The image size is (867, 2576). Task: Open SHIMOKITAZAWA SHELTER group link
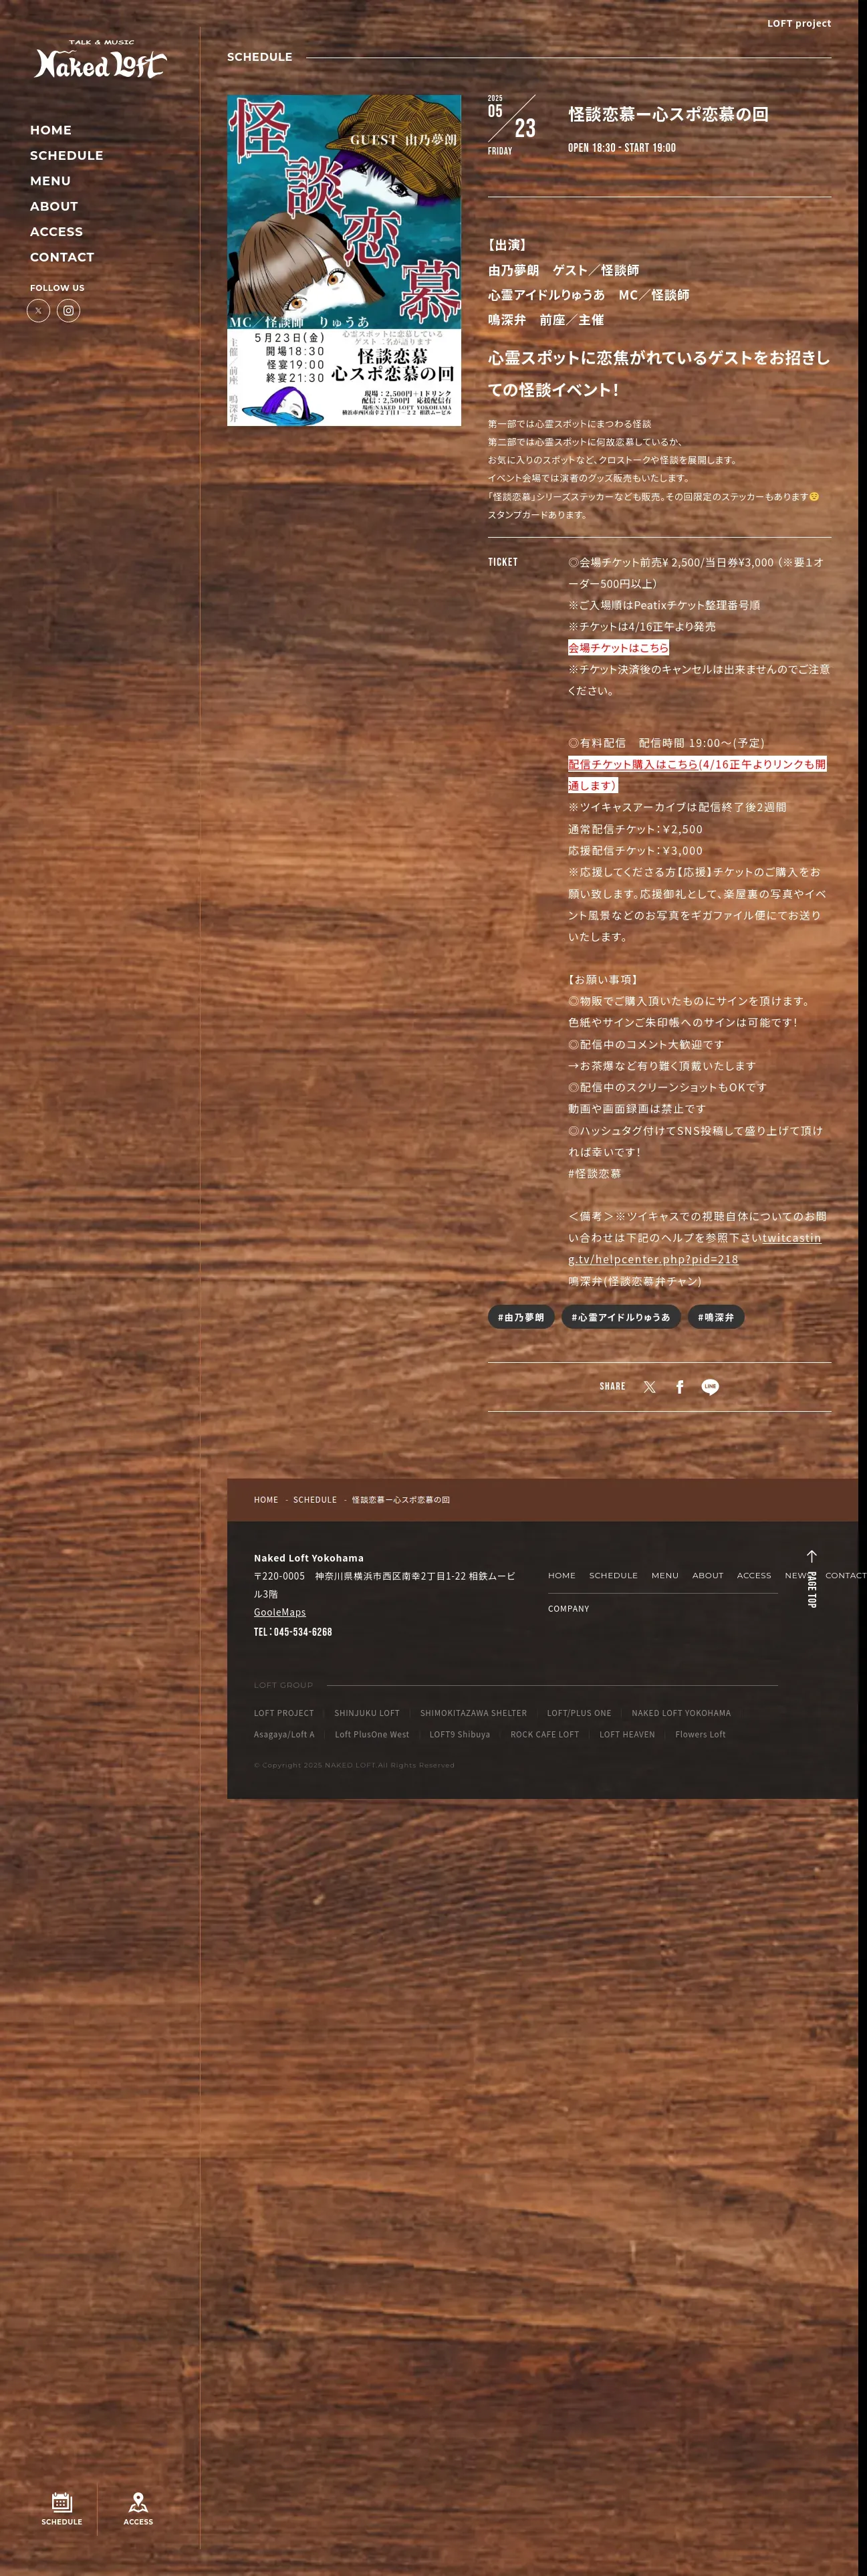click(473, 1713)
